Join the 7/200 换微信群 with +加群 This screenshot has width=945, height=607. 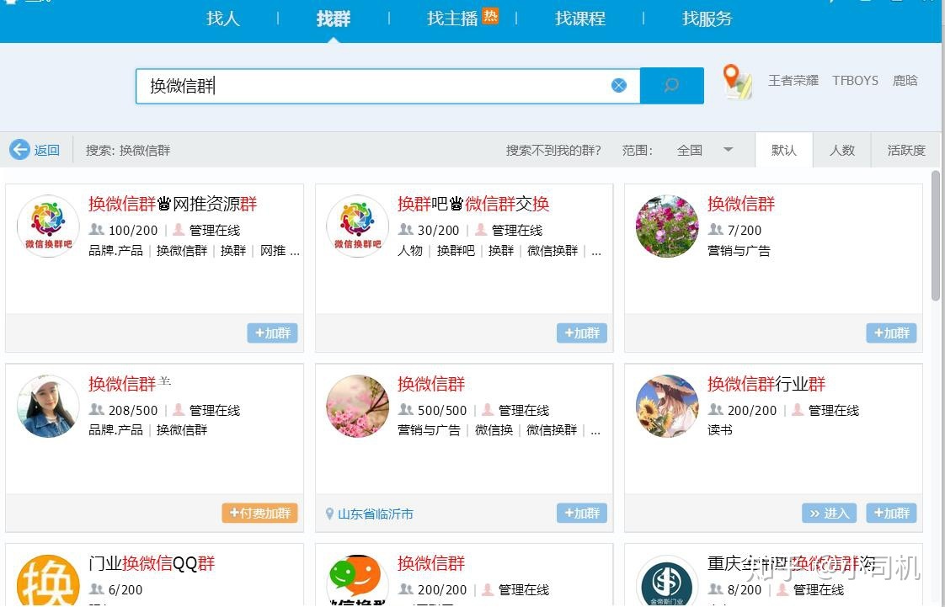point(891,333)
